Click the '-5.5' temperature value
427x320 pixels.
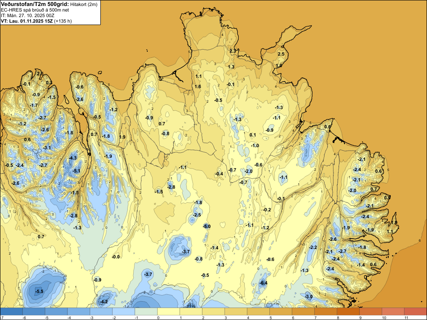pos(39,291)
